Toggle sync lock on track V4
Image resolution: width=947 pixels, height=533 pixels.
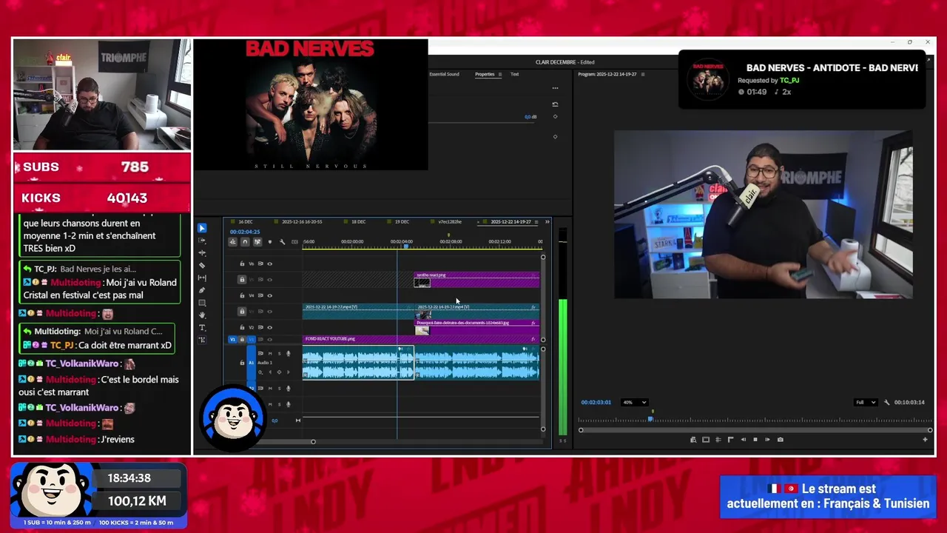pyautogui.click(x=260, y=295)
